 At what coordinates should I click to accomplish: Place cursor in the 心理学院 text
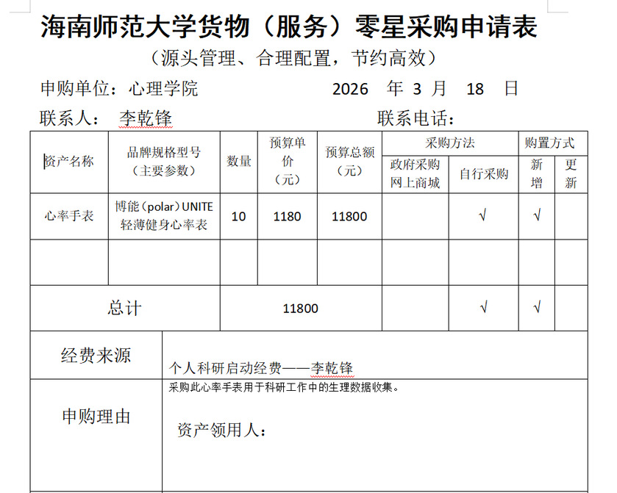click(163, 89)
